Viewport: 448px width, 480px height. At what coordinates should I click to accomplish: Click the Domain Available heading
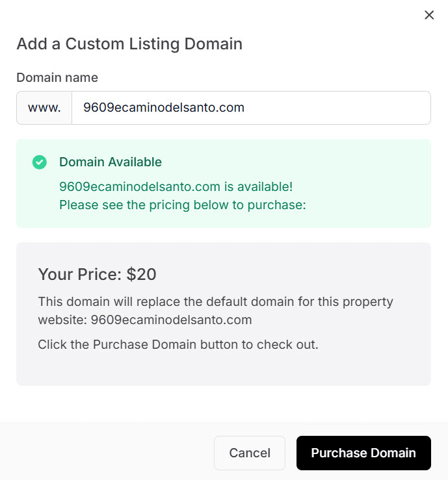[x=111, y=162]
